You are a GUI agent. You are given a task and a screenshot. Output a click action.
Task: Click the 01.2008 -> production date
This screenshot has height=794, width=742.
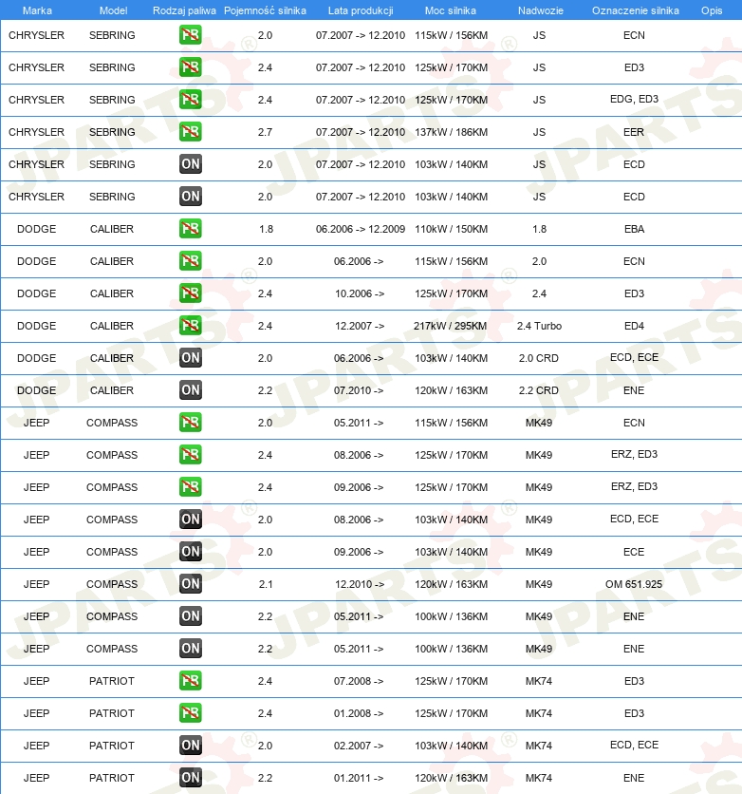point(359,713)
